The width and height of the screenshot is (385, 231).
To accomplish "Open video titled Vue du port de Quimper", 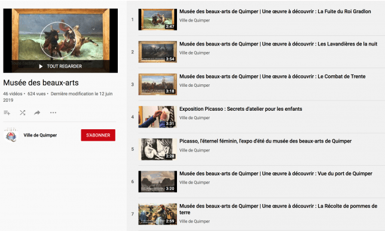I will tap(276, 174).
